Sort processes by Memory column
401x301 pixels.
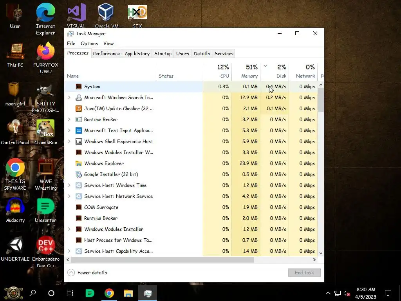pos(246,72)
